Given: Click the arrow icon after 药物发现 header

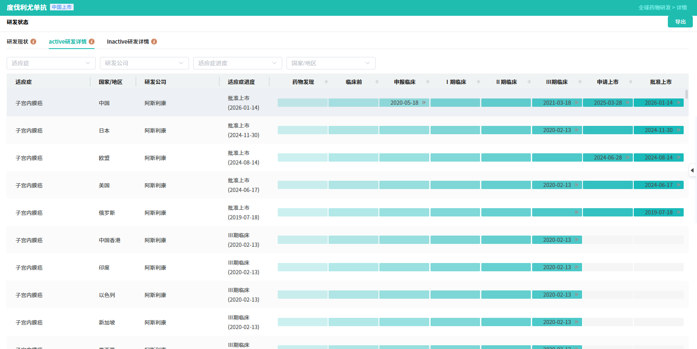Looking at the screenshot, I should coord(326,82).
